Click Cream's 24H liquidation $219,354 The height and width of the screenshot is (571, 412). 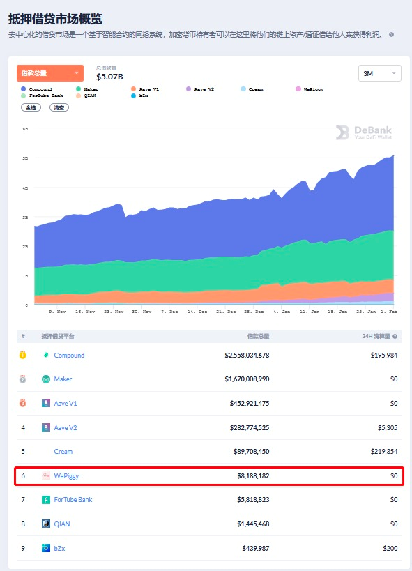(384, 452)
